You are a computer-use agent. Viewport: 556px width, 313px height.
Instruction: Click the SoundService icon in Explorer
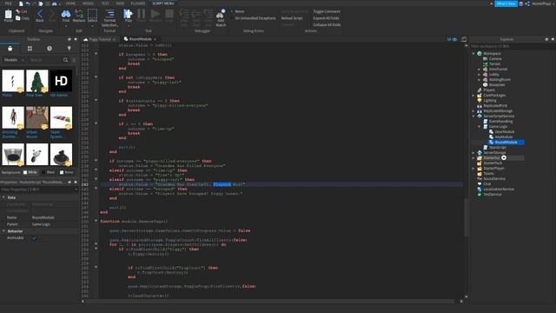(x=480, y=179)
